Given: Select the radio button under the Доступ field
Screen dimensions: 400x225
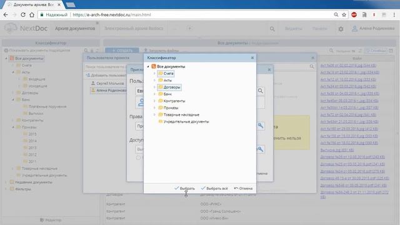Looking at the screenshot, I should (138, 157).
